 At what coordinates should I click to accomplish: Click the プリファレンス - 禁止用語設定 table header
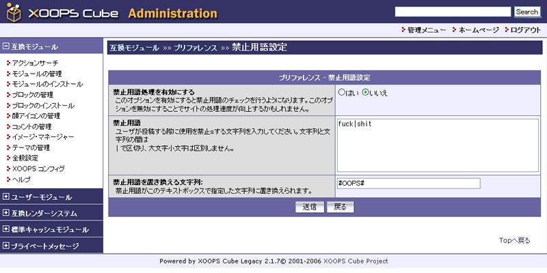tap(324, 77)
